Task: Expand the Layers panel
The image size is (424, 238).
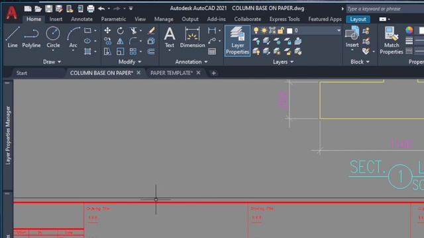Action: click(283, 61)
